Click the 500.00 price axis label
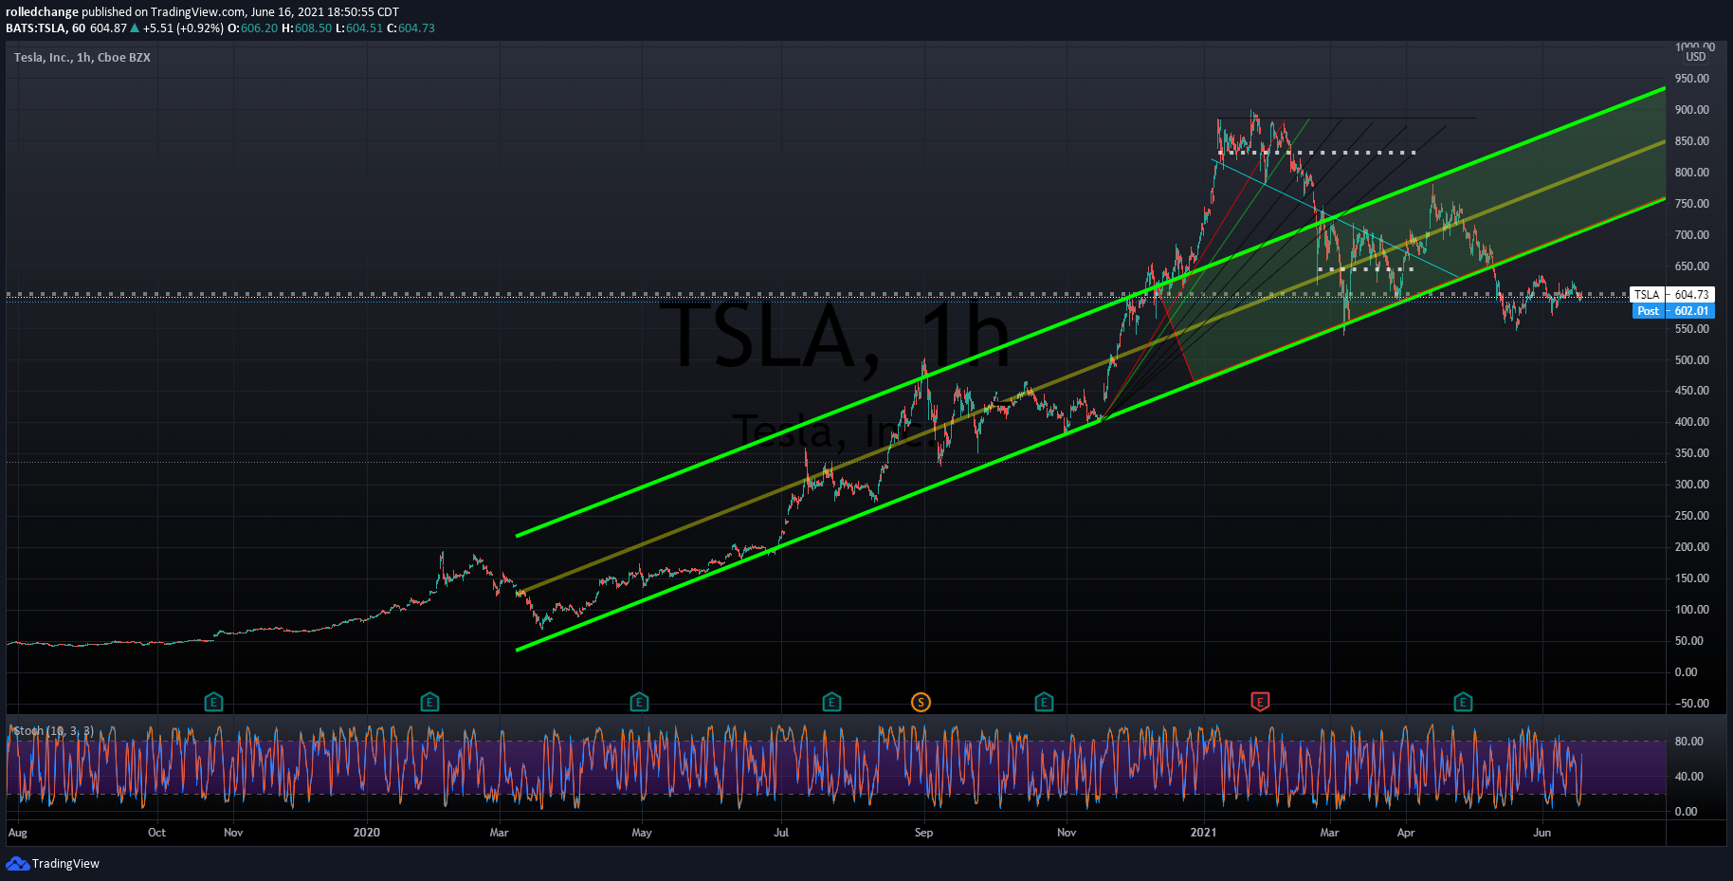The height and width of the screenshot is (881, 1733). (x=1691, y=360)
